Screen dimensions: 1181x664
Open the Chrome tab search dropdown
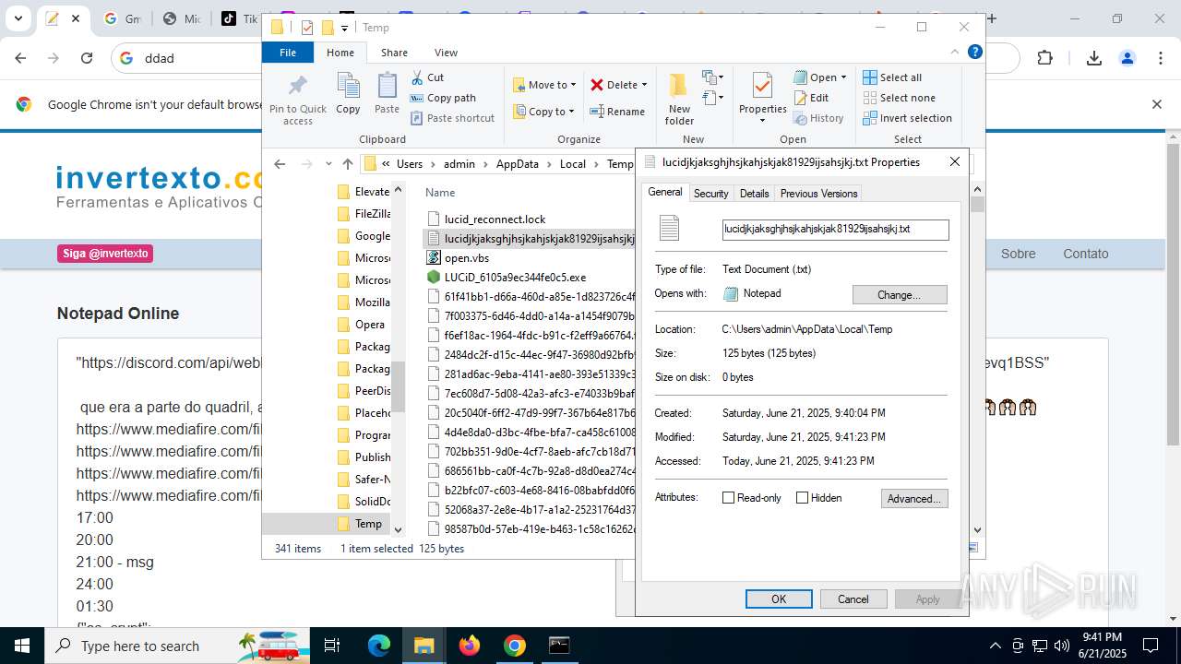(18, 18)
